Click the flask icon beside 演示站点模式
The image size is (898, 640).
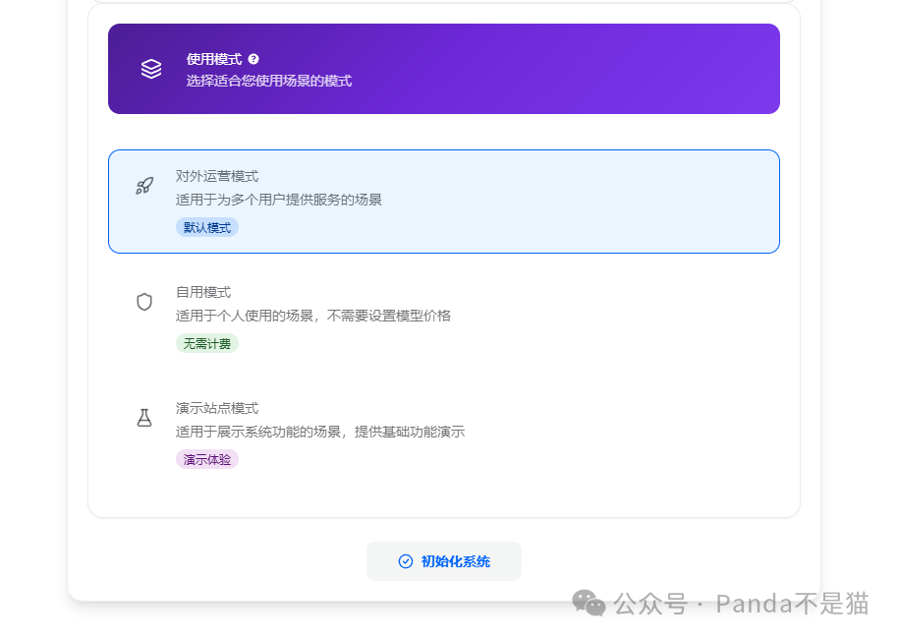tap(144, 417)
